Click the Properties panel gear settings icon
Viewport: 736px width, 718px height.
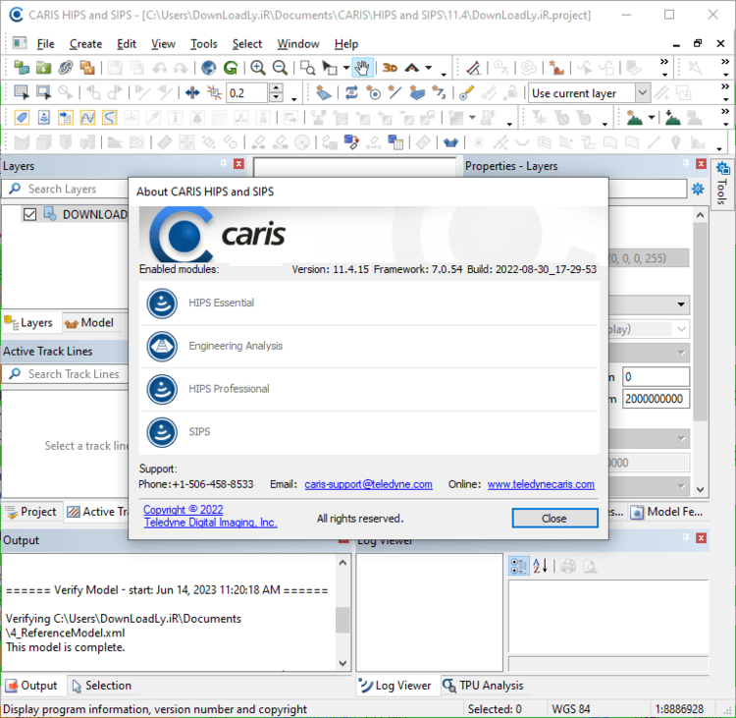[698, 189]
